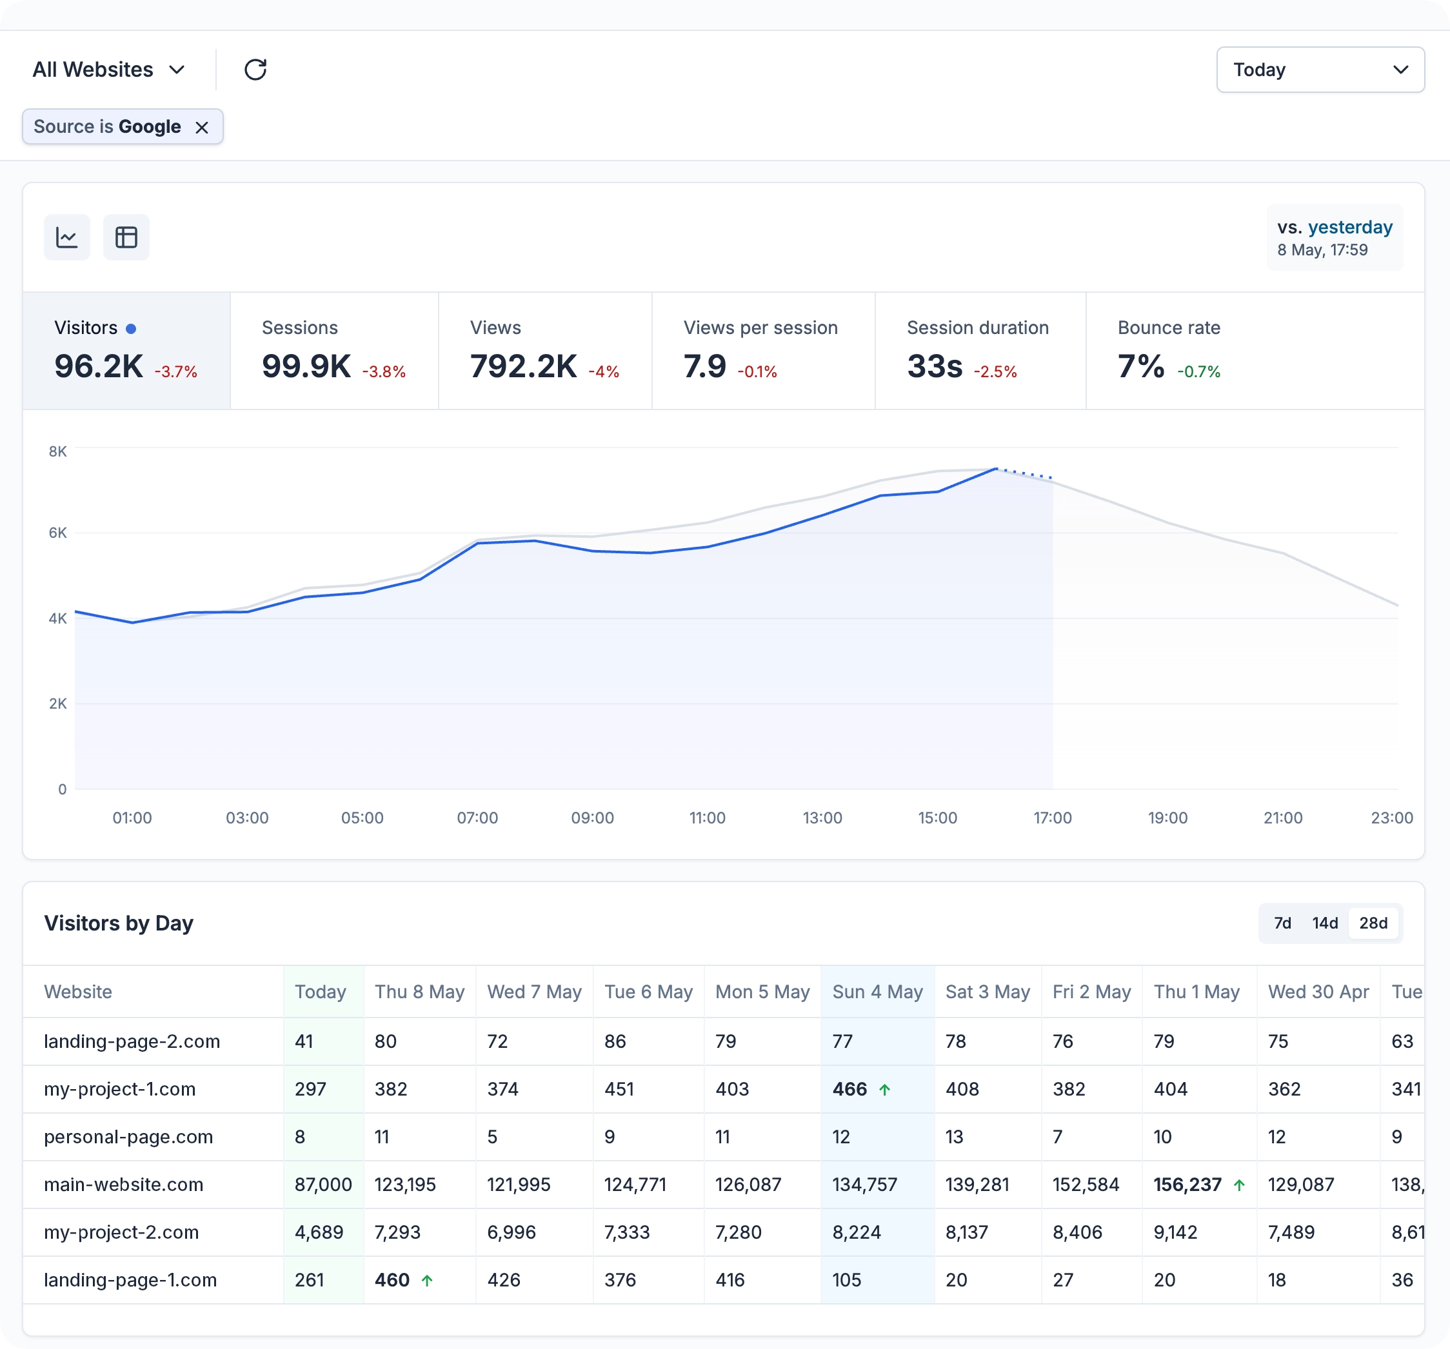This screenshot has width=1450, height=1349.
Task: Open the All Websites dropdown
Action: (x=108, y=70)
